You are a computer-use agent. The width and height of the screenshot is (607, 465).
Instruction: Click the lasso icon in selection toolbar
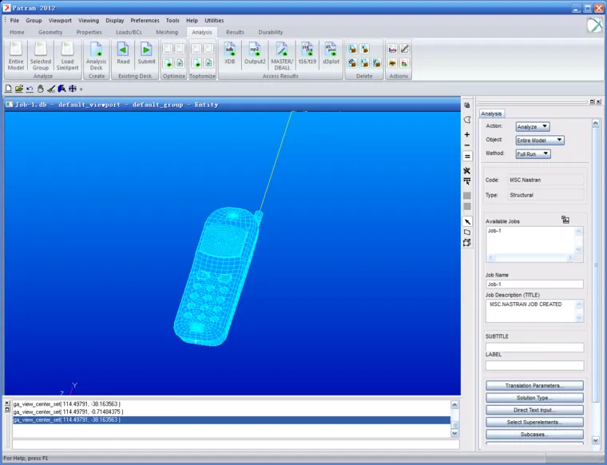[x=467, y=120]
